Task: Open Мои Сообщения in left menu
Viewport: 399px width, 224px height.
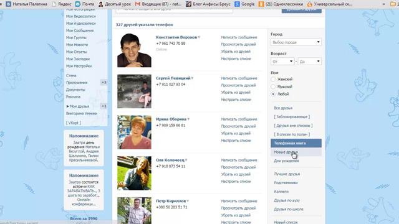Action: tap(80, 30)
